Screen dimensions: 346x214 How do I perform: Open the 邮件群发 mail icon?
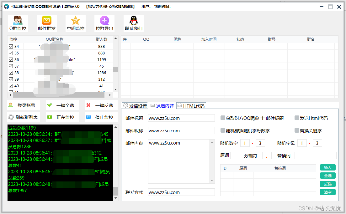[x=46, y=23]
